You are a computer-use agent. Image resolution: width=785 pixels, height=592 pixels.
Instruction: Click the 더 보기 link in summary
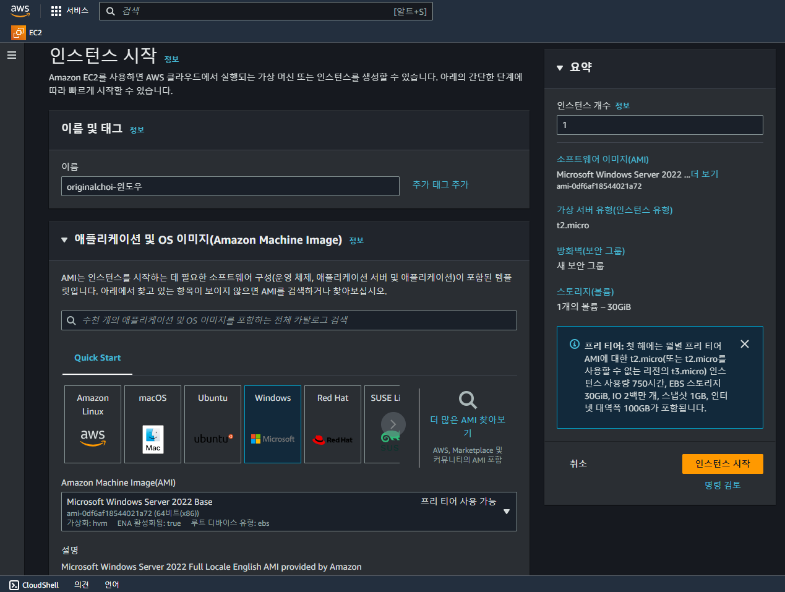(705, 174)
